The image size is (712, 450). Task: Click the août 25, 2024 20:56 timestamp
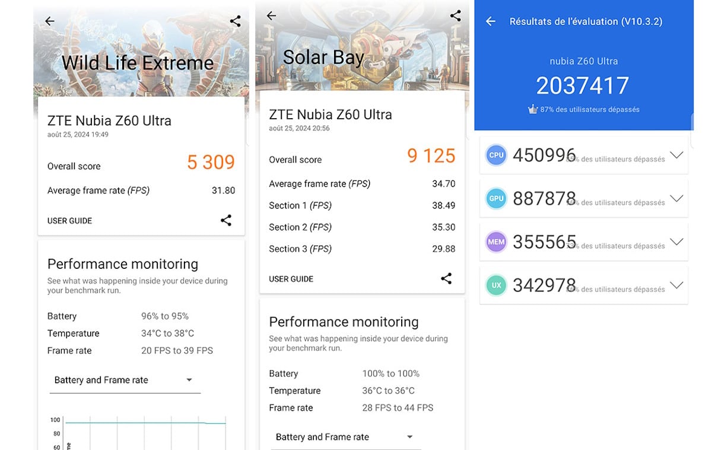pyautogui.click(x=299, y=128)
